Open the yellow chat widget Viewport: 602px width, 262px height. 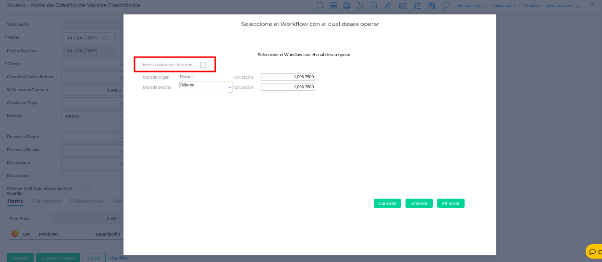(594, 251)
